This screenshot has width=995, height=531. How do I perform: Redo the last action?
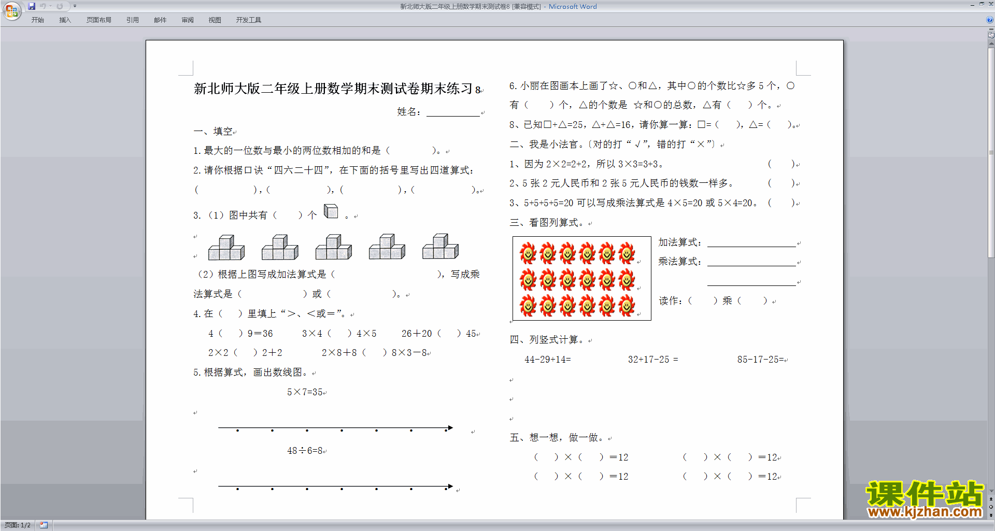[x=60, y=6]
